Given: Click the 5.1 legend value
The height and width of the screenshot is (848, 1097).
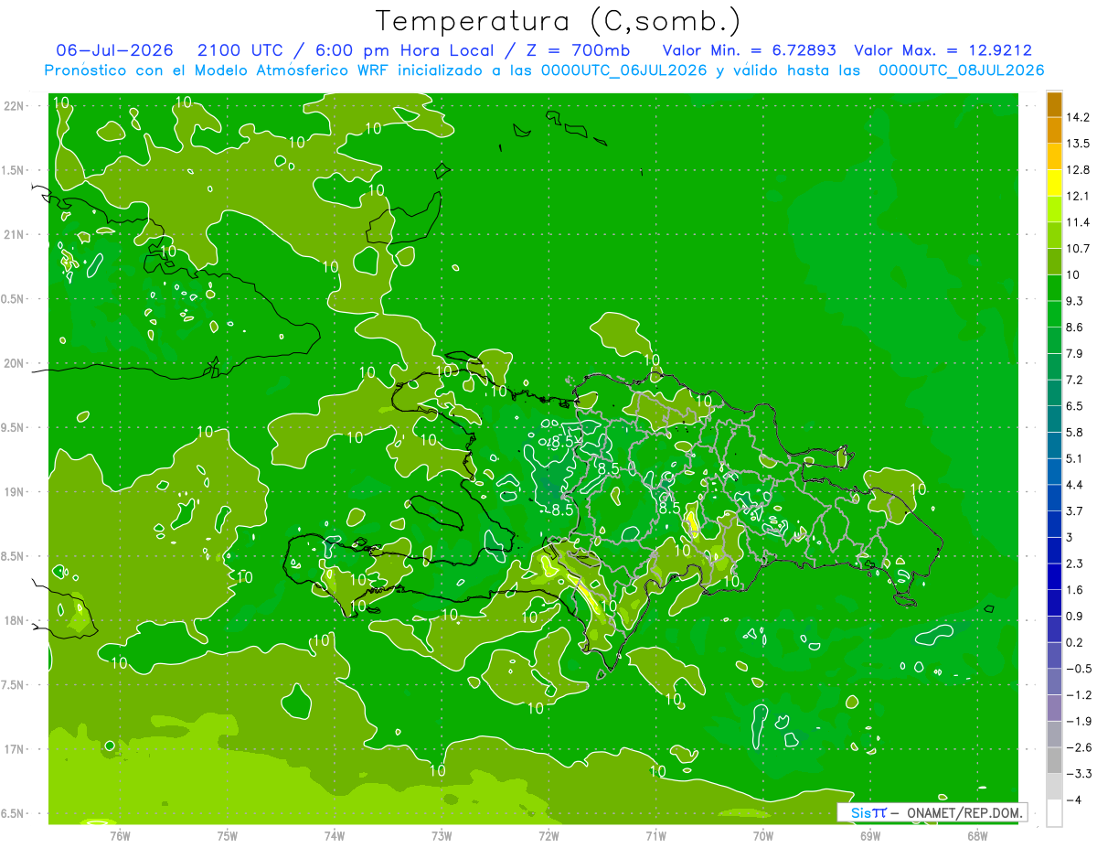Looking at the screenshot, I should click(1075, 458).
